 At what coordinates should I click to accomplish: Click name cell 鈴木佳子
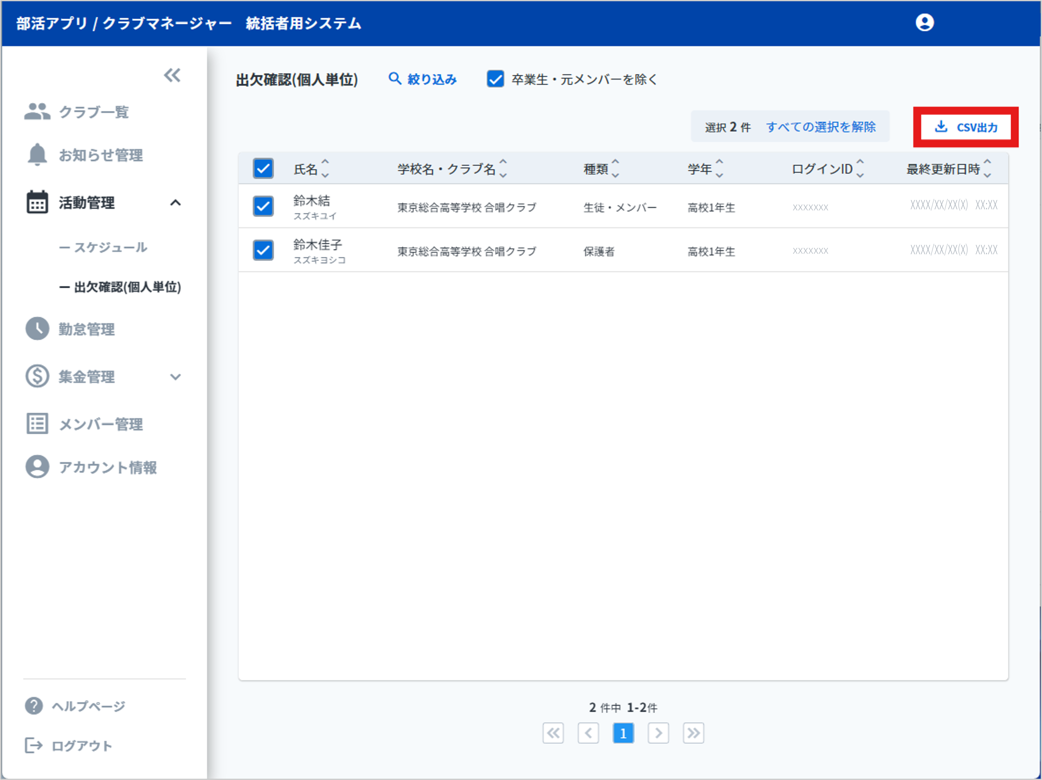click(318, 244)
